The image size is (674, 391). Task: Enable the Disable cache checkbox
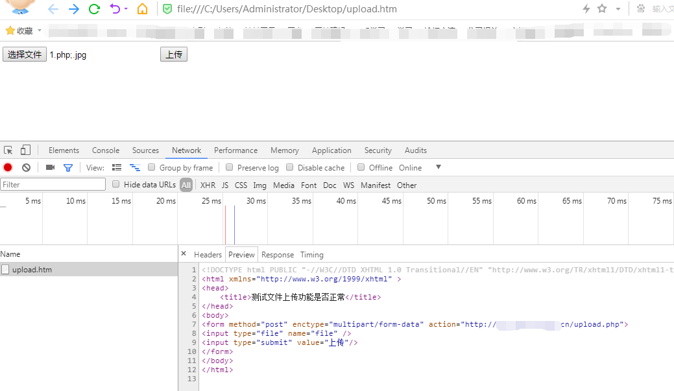289,167
